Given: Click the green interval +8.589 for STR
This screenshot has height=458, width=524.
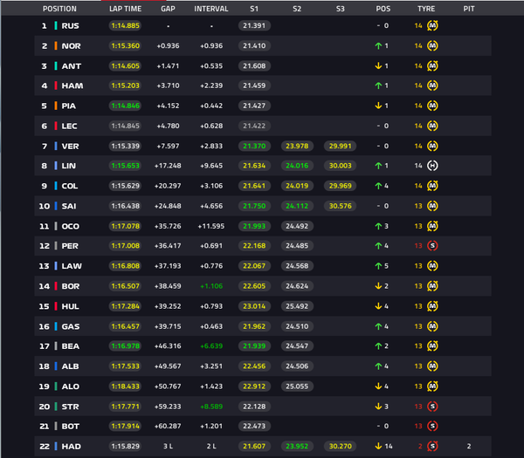Looking at the screenshot, I should (x=211, y=407).
